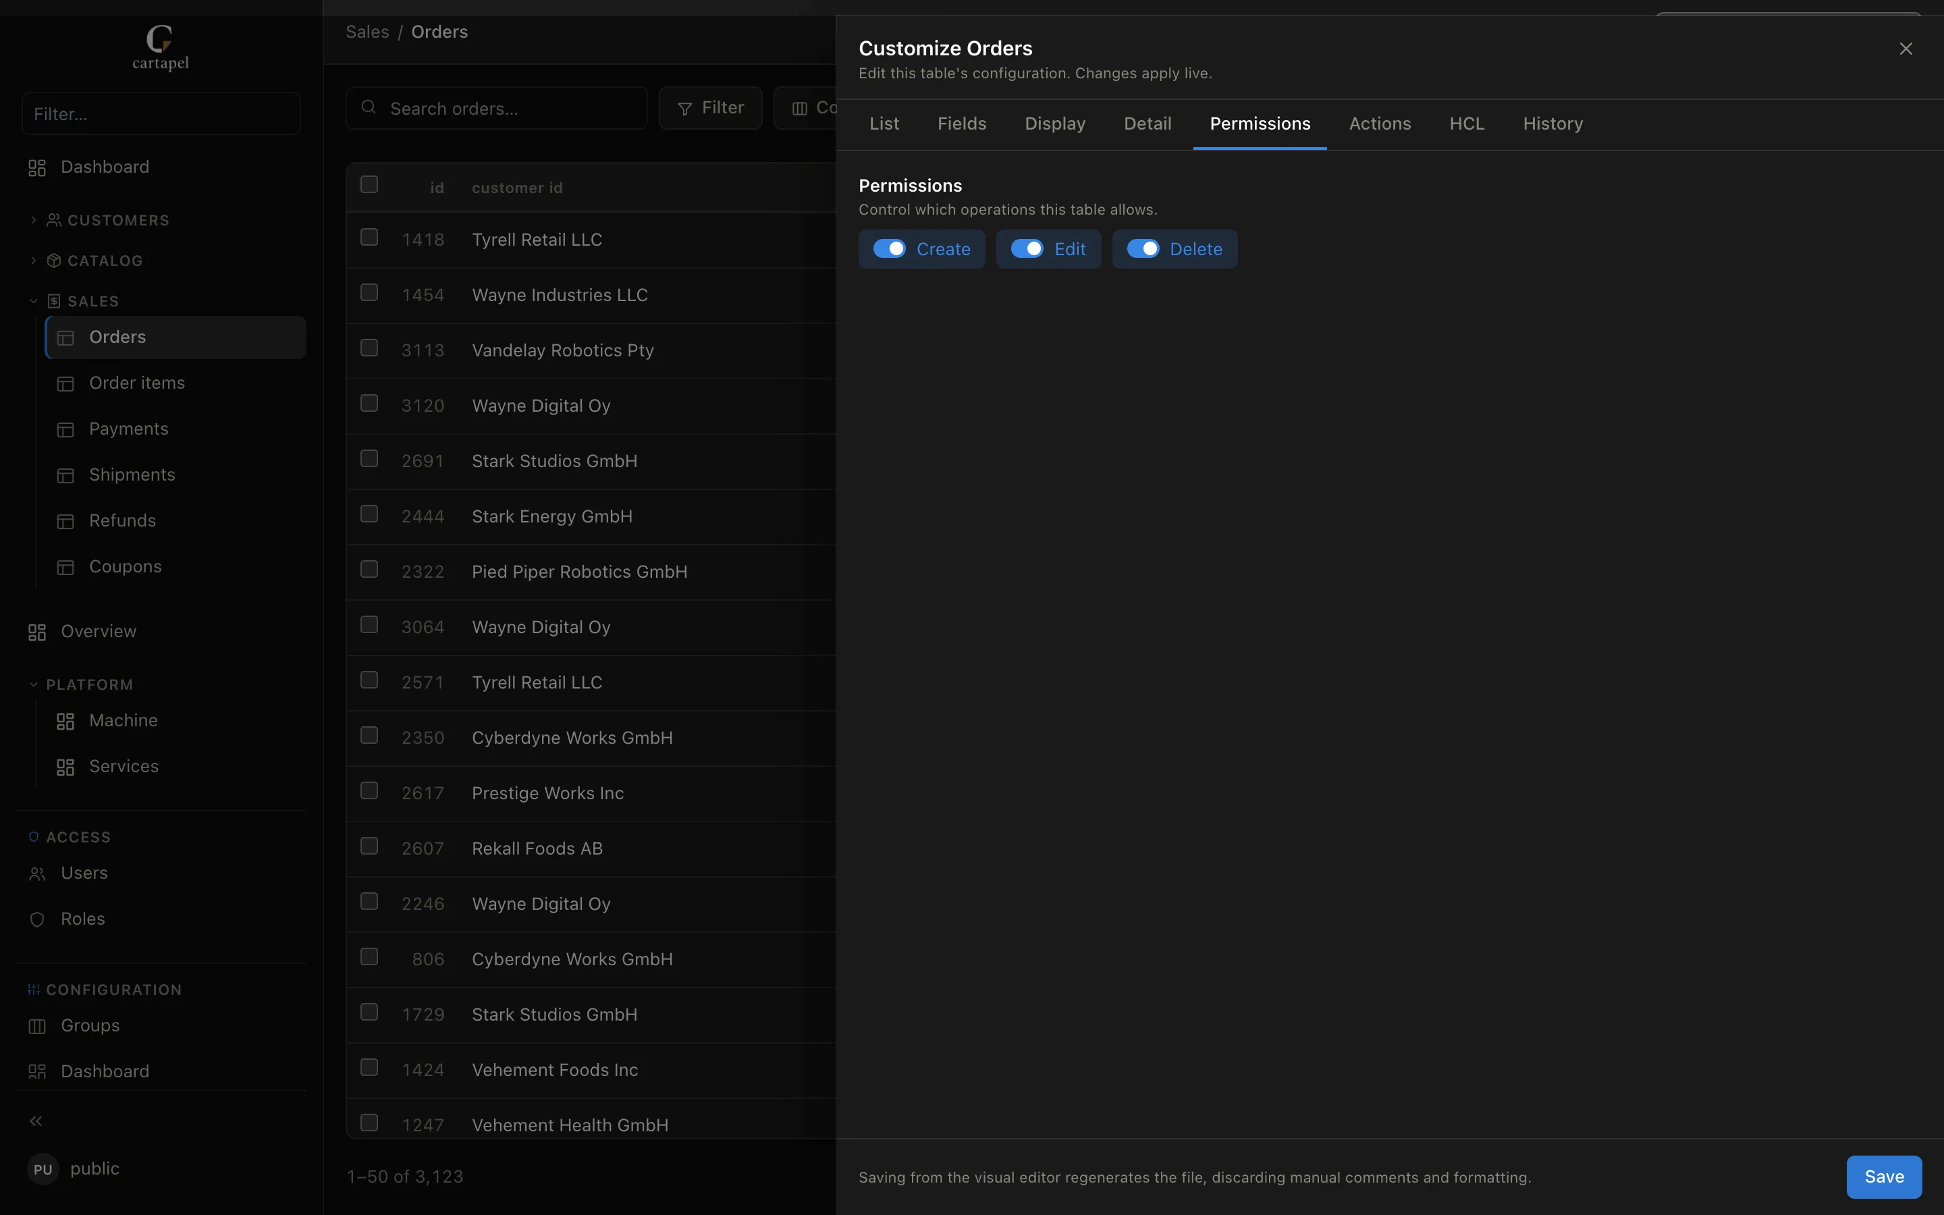The width and height of the screenshot is (1944, 1215).
Task: Click the Overview grid icon
Action: 37,632
